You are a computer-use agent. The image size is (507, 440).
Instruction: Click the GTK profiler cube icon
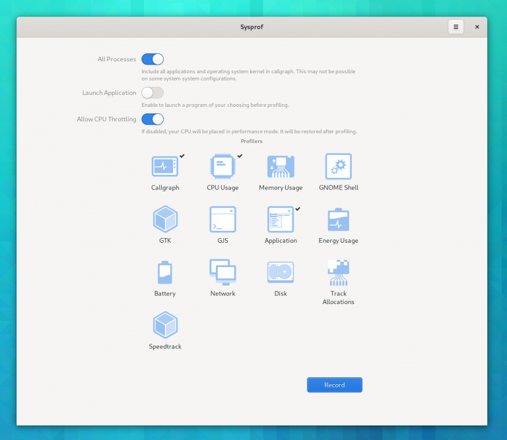tap(164, 220)
